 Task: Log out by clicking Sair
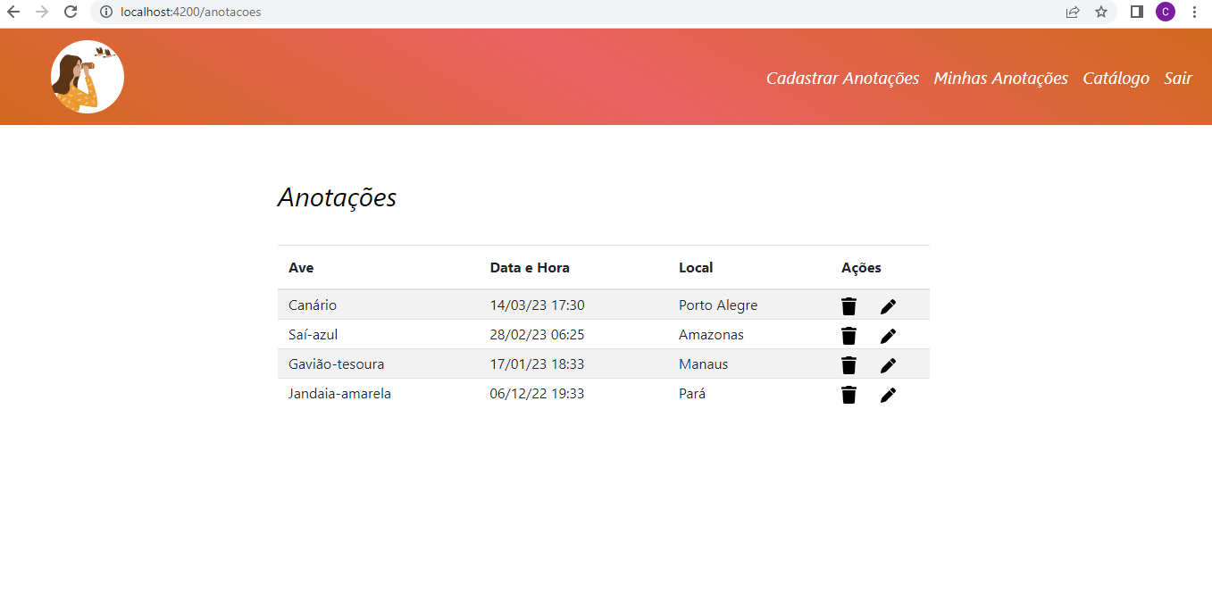[1178, 78]
